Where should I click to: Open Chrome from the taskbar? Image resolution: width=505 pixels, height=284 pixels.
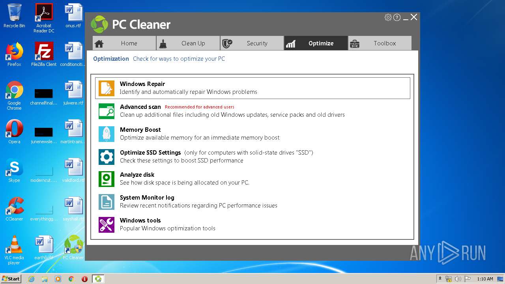tap(71, 279)
